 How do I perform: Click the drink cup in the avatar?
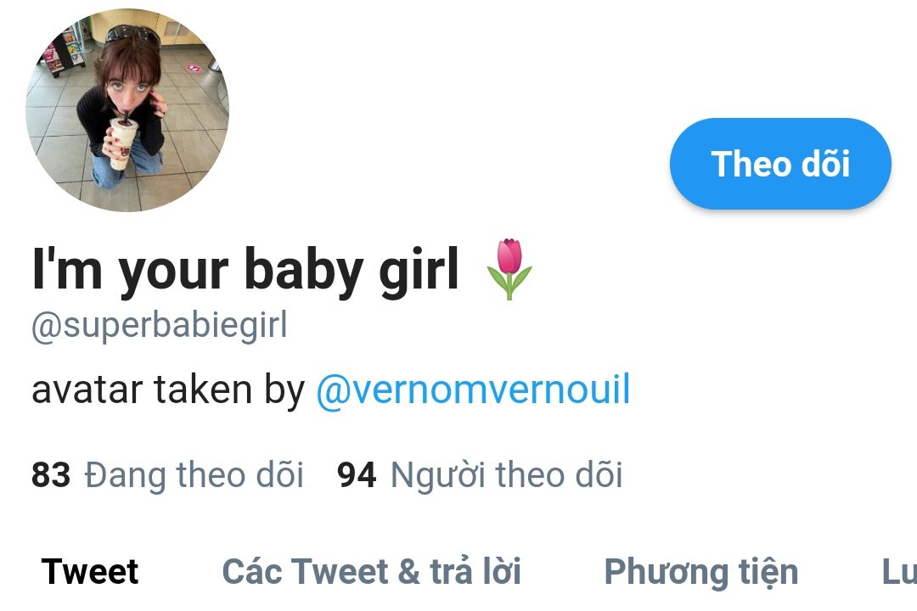tap(122, 143)
